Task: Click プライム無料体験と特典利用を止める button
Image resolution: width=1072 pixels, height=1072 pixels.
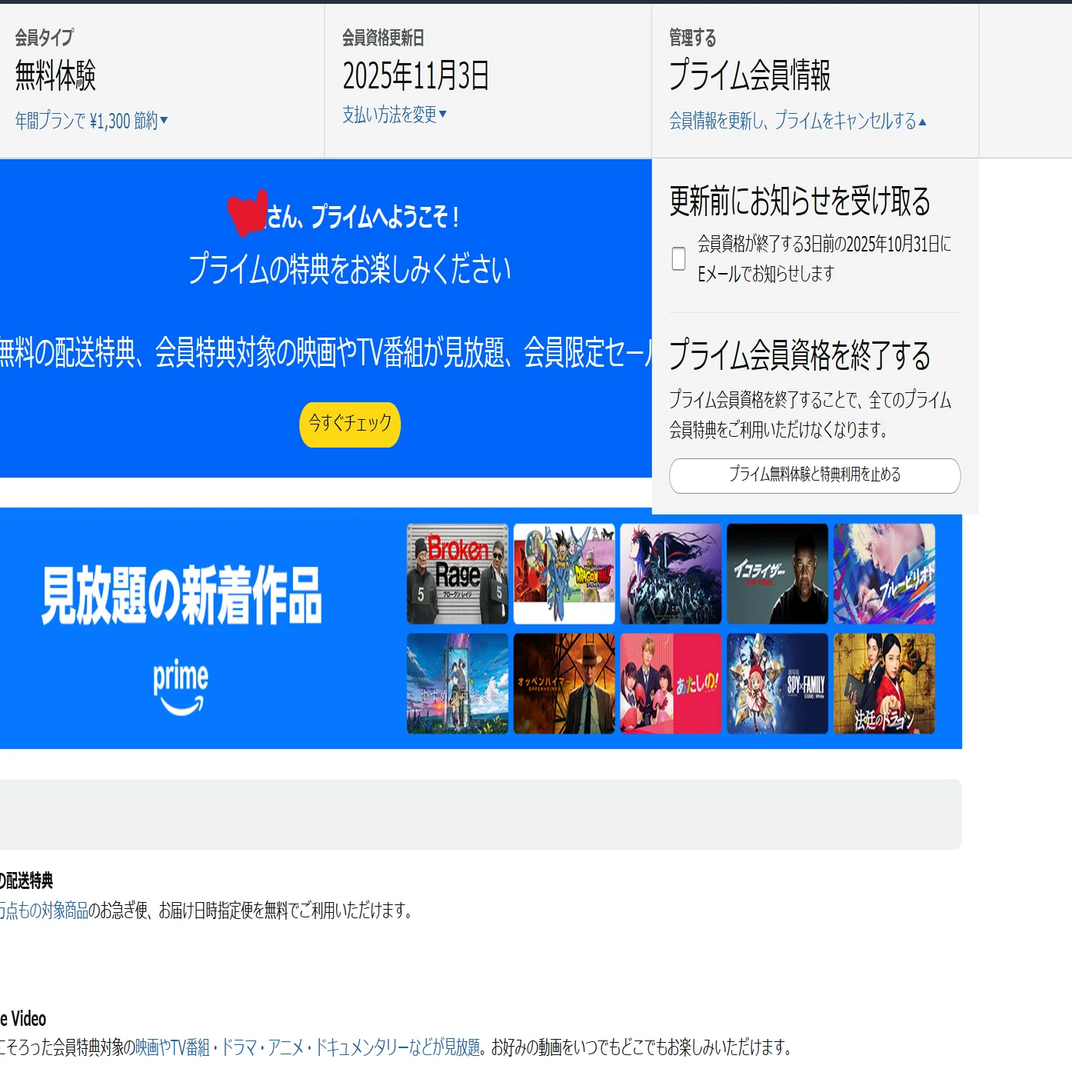Action: coord(814,475)
